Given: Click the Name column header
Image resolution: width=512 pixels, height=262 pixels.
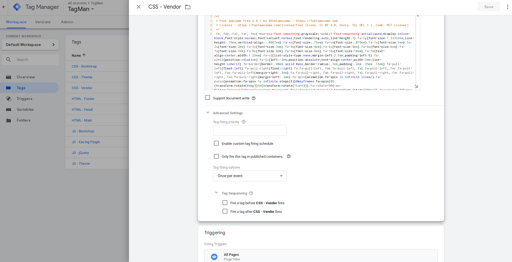Looking at the screenshot, I should point(76,55).
